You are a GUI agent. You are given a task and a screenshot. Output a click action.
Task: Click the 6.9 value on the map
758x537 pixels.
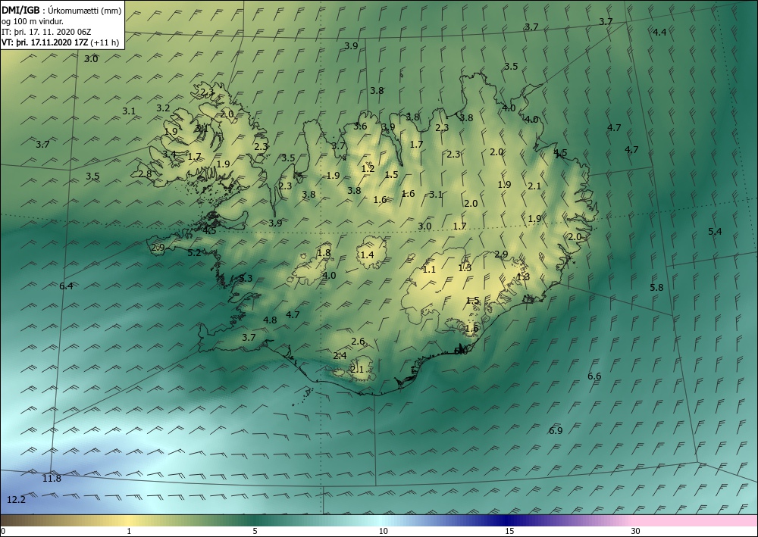coord(556,430)
